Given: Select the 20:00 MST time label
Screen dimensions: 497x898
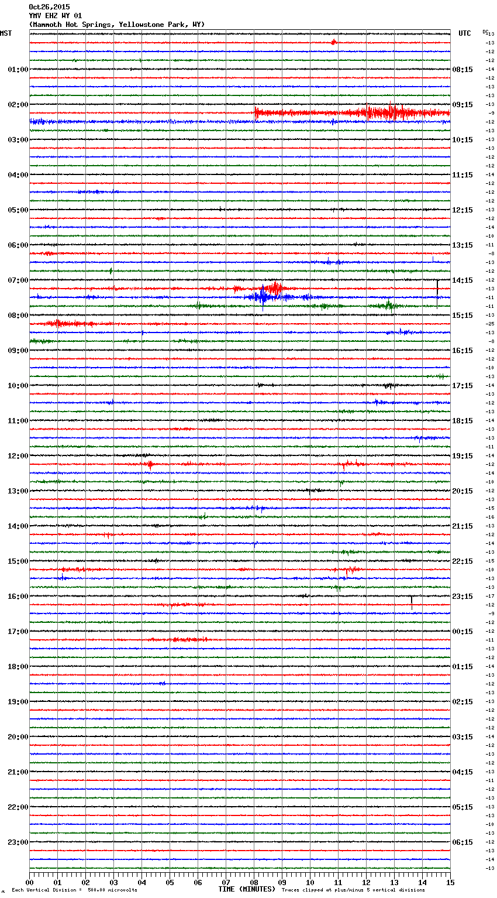Looking at the screenshot, I should [18, 736].
